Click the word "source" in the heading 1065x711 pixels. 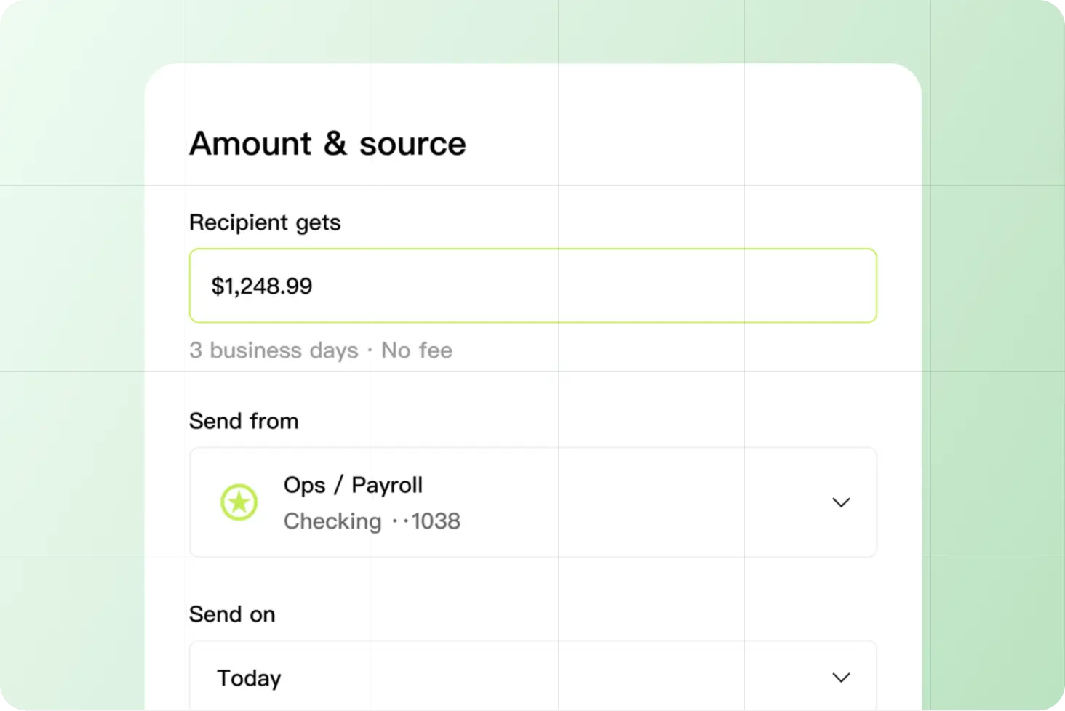[412, 144]
